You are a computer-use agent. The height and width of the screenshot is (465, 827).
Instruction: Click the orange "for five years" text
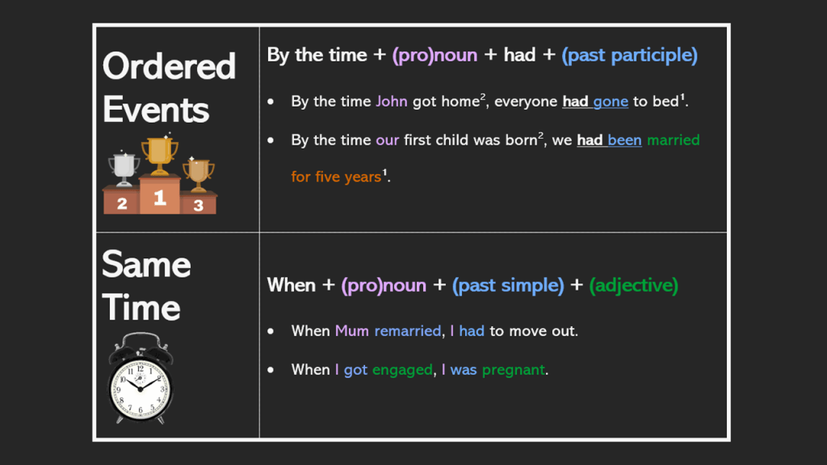[336, 177]
